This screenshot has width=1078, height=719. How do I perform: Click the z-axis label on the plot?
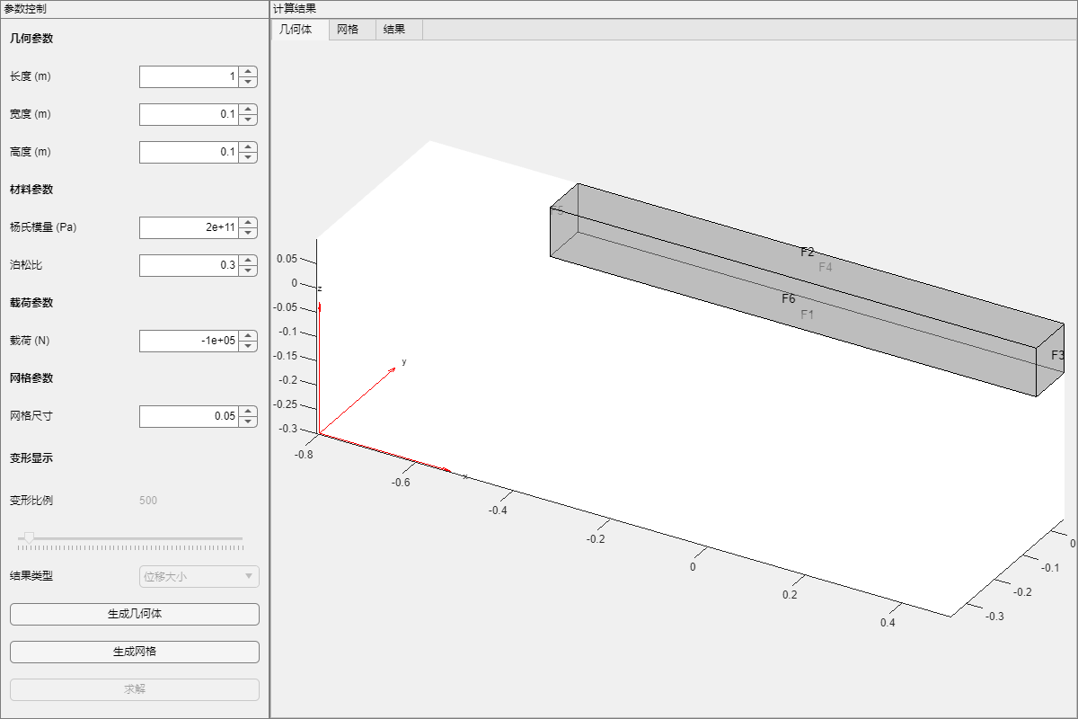[321, 288]
